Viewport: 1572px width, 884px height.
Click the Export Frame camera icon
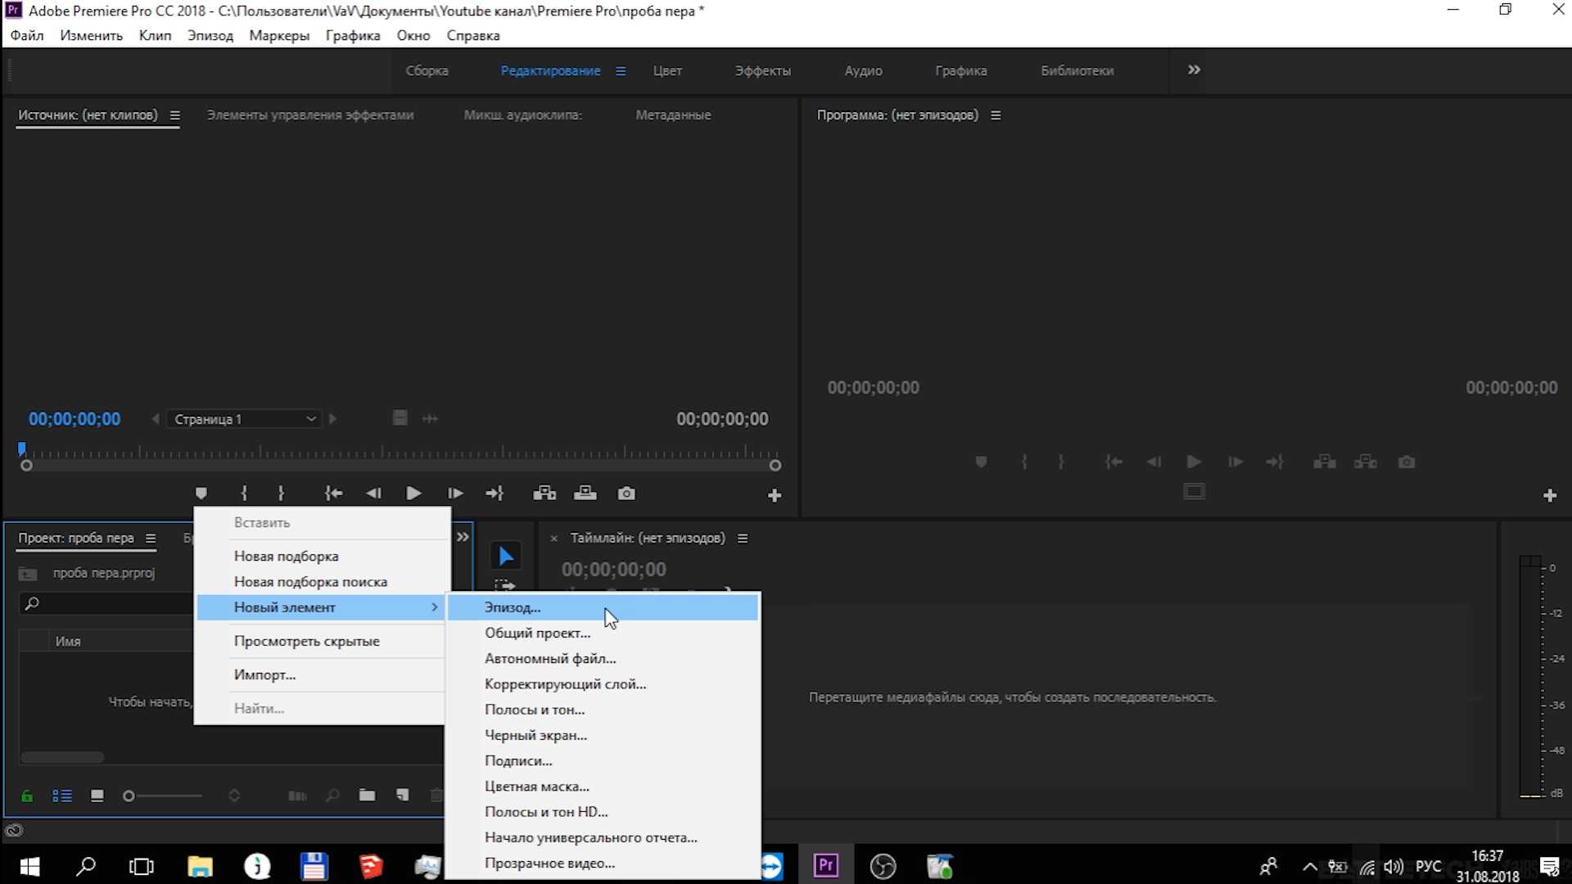point(626,494)
